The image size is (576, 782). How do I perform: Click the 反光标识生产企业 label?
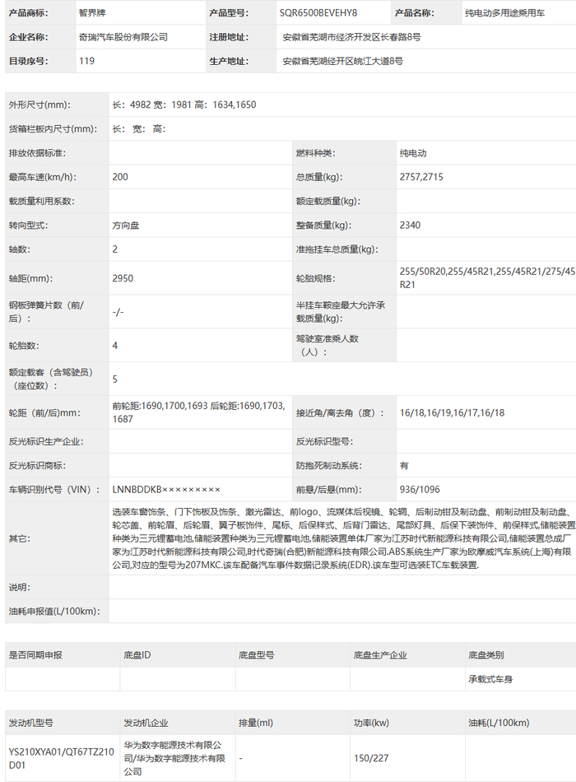(46, 441)
